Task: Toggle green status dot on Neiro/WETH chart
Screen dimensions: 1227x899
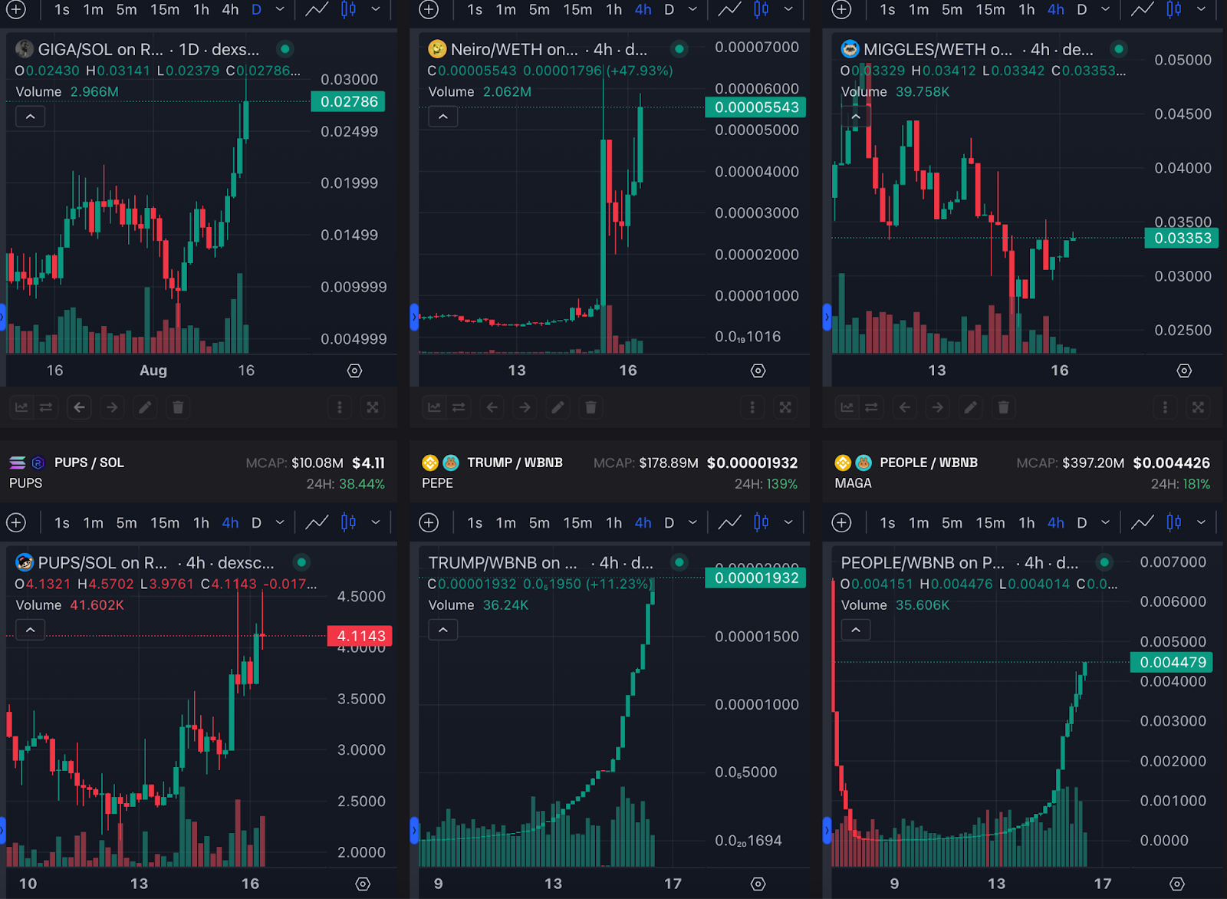Action: tap(679, 49)
